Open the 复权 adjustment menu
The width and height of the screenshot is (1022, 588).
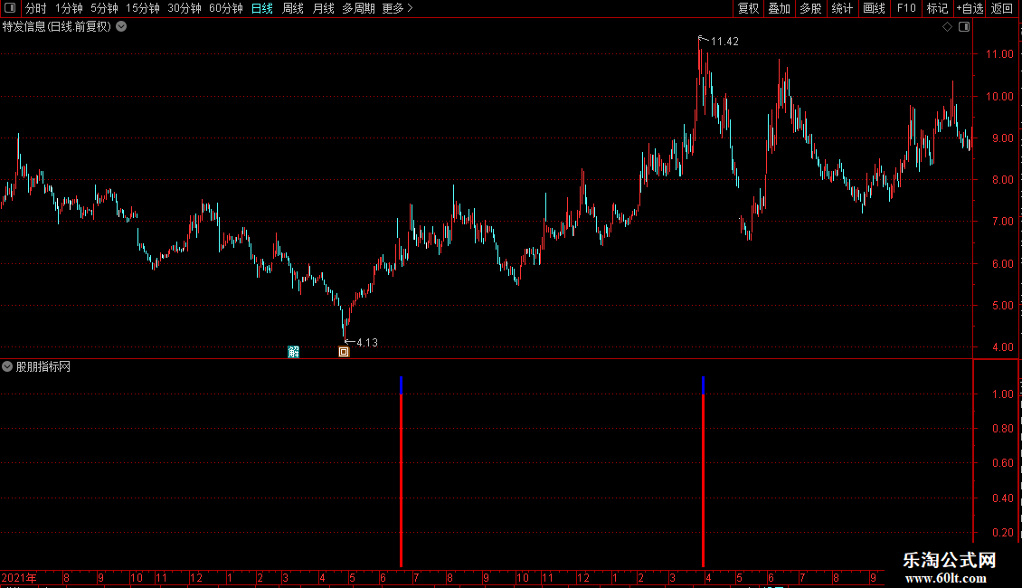(x=748, y=8)
